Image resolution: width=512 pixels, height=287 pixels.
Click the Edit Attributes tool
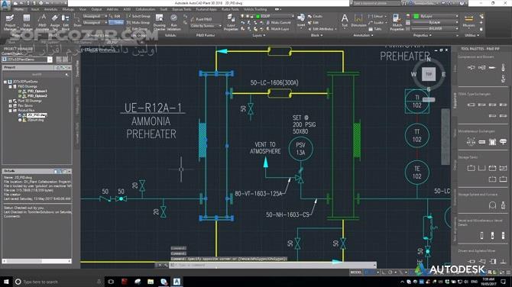coord(322,29)
